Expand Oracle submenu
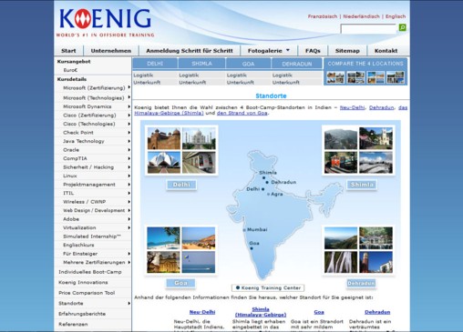This screenshot has height=332, width=463. point(129,150)
